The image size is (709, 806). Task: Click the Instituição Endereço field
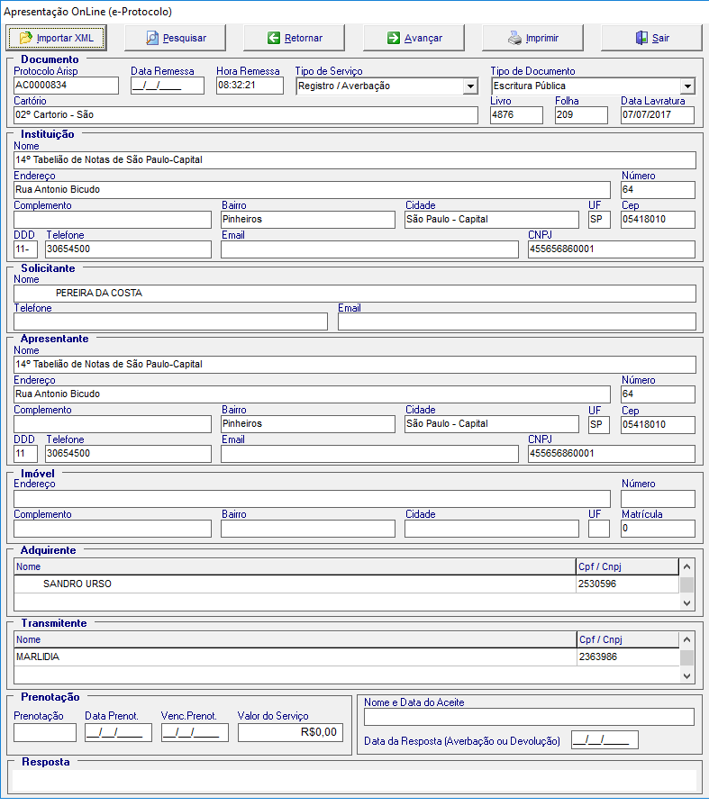point(312,190)
